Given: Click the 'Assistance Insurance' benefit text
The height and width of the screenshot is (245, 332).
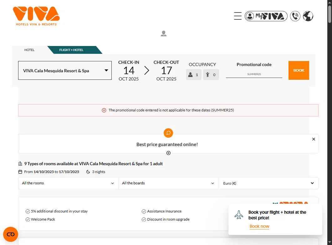Looking at the screenshot, I should 164,211.
